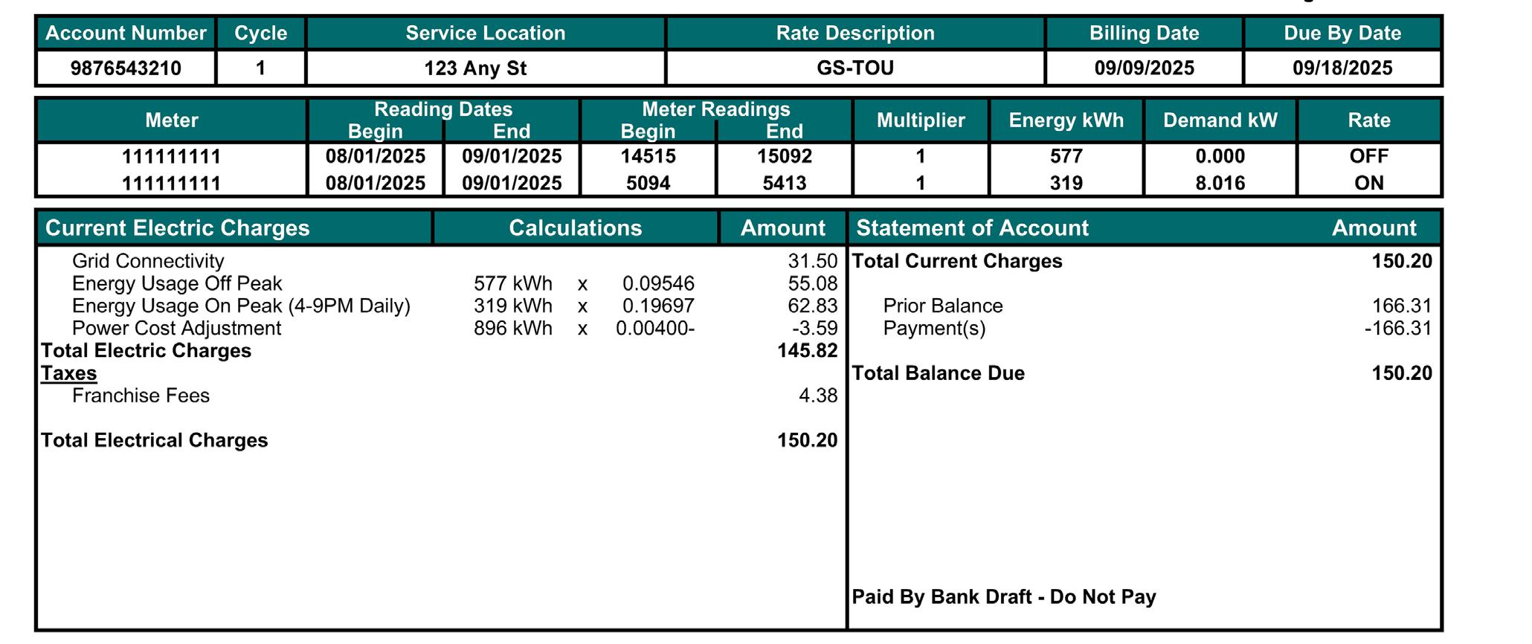This screenshot has width=1532, height=644.
Task: Click the rate description GS-TOU
Action: pos(855,68)
